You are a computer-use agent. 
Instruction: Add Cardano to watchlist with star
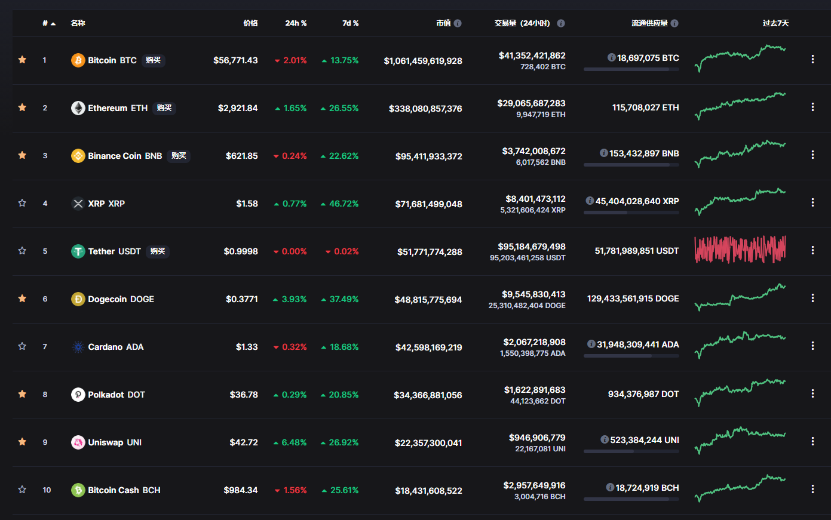pyautogui.click(x=22, y=346)
